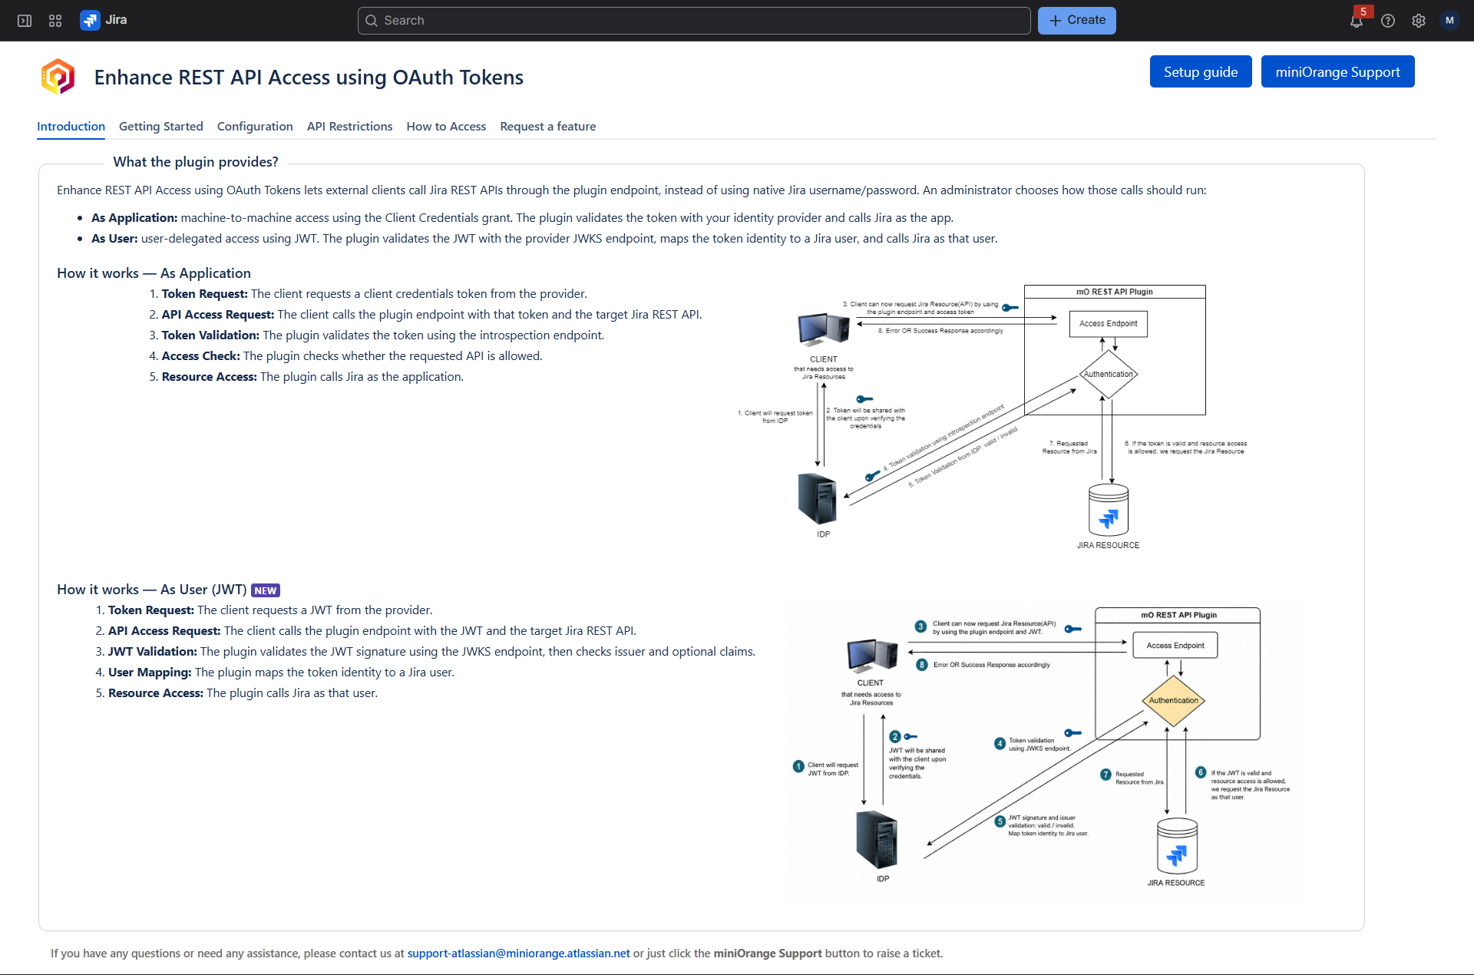Collapse the sidebar using the panel icon
This screenshot has height=975, width=1474.
25,21
